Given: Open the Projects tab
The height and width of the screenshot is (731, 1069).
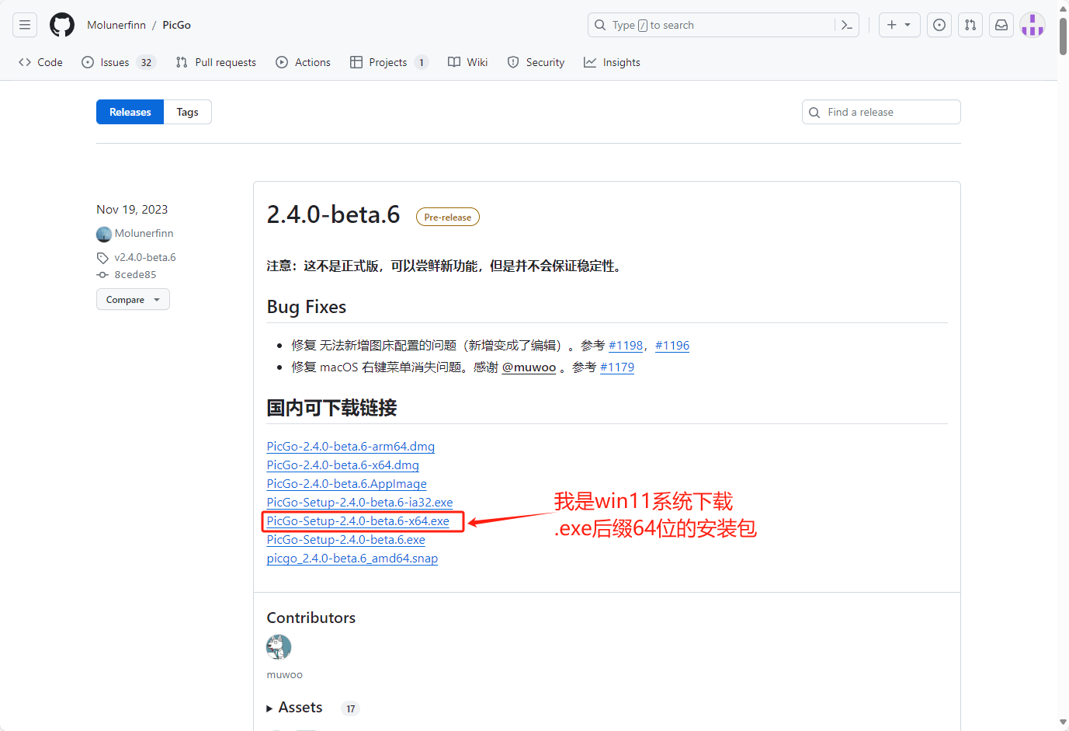Looking at the screenshot, I should point(389,62).
